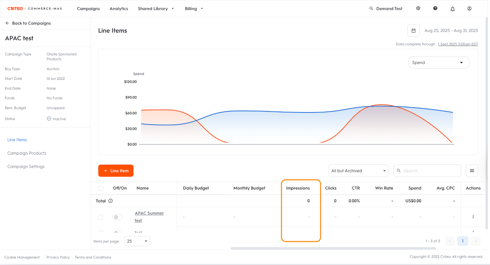Switch the APAC Summer test on/off toggle
Viewport: 490px width, 265px height.
[117, 217]
